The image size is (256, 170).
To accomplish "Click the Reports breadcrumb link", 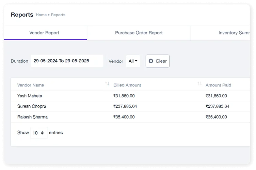I will pyautogui.click(x=58, y=15).
